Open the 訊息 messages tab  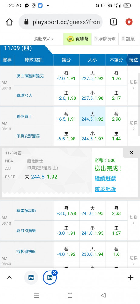point(128,39)
